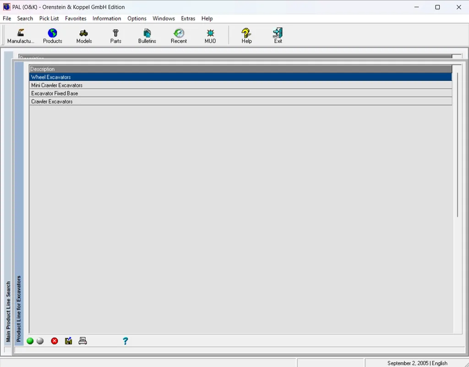Viewport: 469px width, 367px height.
Task: Open the Extras menu
Action: 188,18
